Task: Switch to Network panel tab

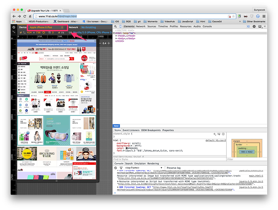Action: [x=141, y=26]
